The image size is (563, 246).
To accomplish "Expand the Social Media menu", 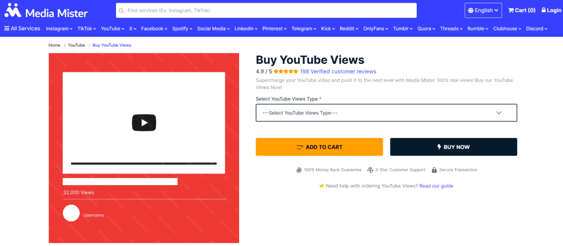I will click(x=213, y=29).
